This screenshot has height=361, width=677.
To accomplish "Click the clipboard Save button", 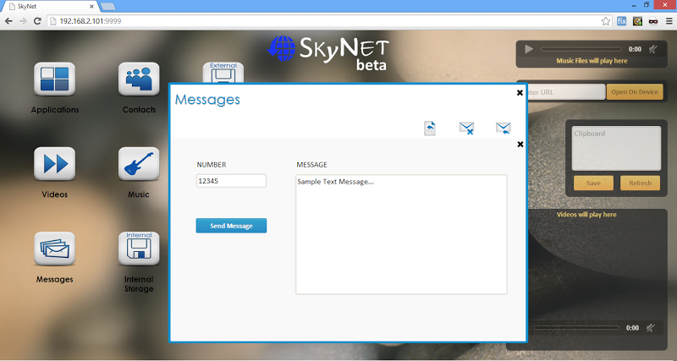I will coord(593,183).
